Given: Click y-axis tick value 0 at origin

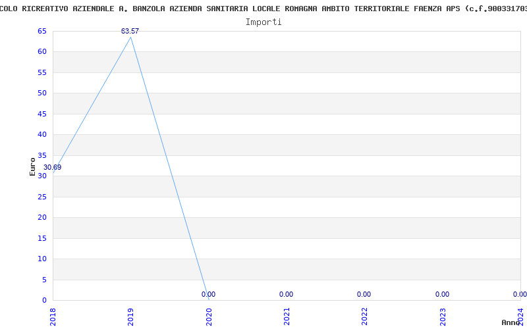Looking at the screenshot, I should coord(44,301).
